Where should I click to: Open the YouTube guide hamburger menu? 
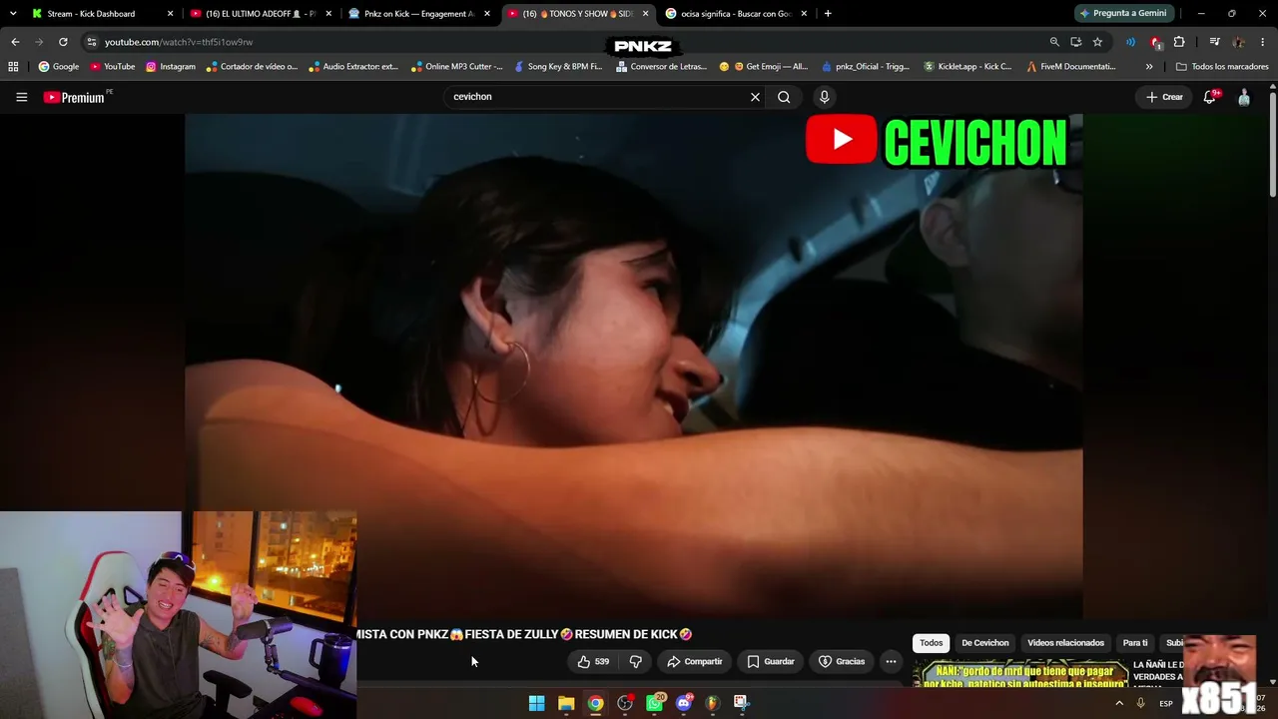(x=21, y=97)
